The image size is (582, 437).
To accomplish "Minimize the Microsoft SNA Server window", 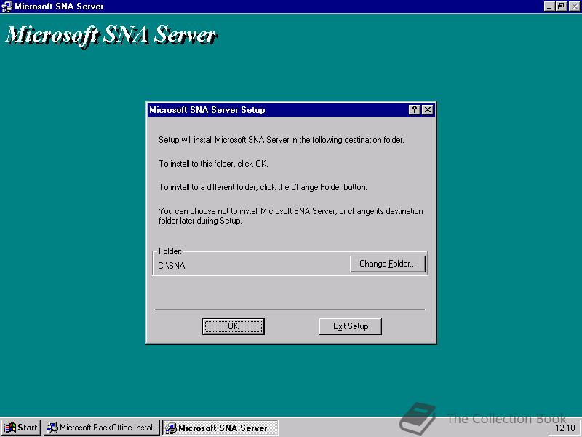I will (x=549, y=7).
